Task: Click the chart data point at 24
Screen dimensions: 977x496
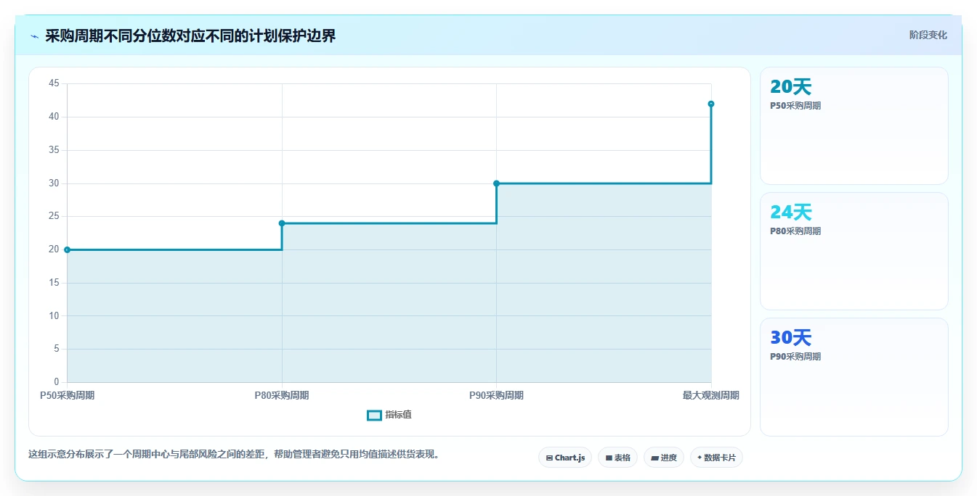Action: pyautogui.click(x=282, y=223)
